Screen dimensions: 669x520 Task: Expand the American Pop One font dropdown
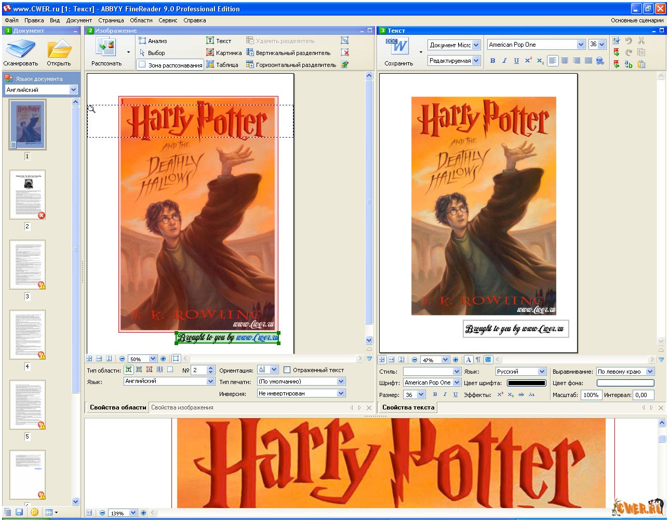click(x=581, y=45)
